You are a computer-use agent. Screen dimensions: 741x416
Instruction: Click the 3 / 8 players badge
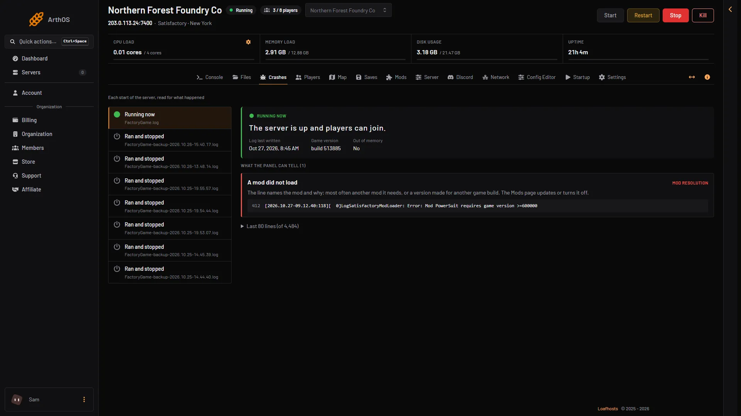point(281,10)
